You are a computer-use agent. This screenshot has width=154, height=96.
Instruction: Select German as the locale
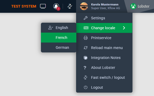click(x=59, y=47)
